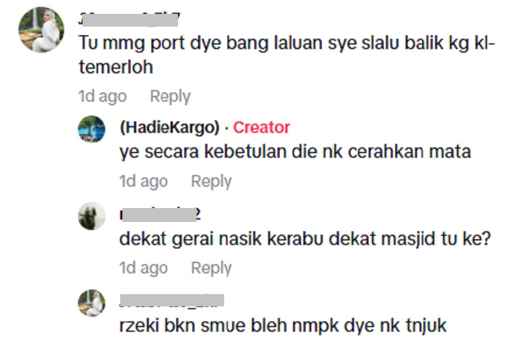Click blurred username above rzeki bkn smue
The width and height of the screenshot is (520, 341).
click(x=172, y=301)
